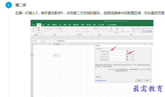Click the font color A icon
This screenshot has width=165, height=97.
(61, 31)
